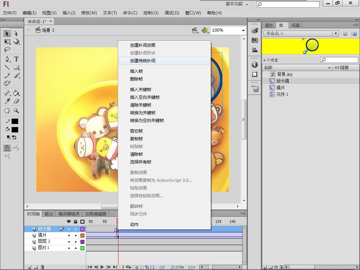Image resolution: width=360 pixels, height=270 pixels.
Task: Select the Selection (arrow) tool
Action: 7,33
